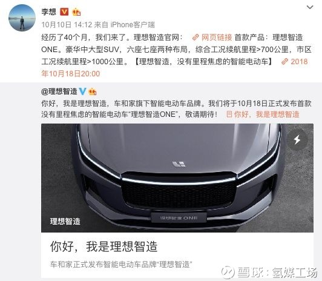Screen dimensions: 322x281
Task: Click the link icon before 网页链接
Action: pyautogui.click(x=195, y=38)
